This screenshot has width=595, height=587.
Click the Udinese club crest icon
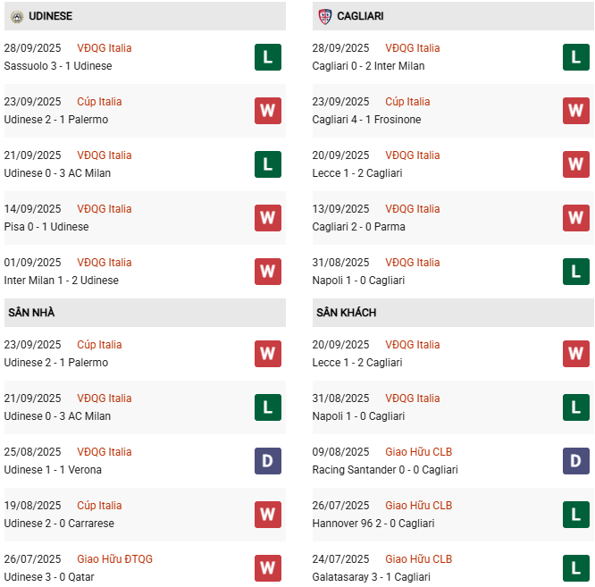pos(15,16)
